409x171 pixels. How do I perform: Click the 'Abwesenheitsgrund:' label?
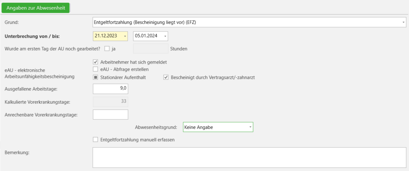[x=156, y=127]
